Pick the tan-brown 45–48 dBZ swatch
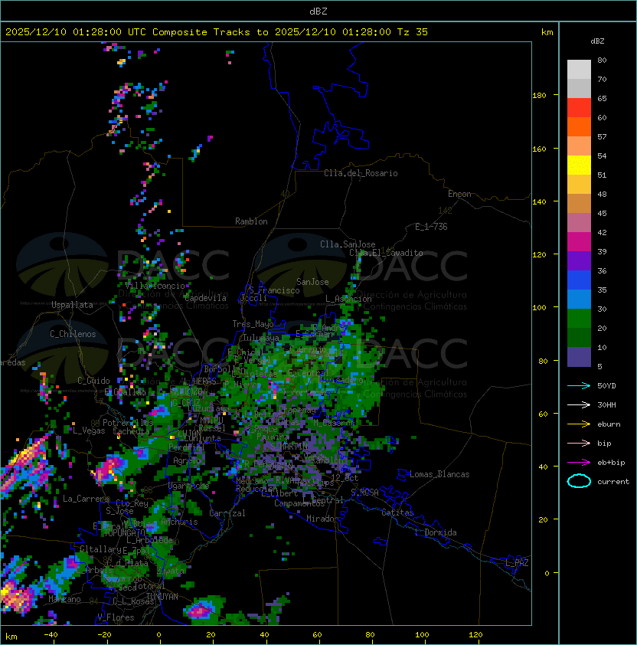 [x=579, y=203]
